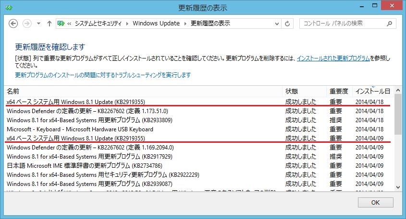
Task: Select 更新履歴の表示 breadcrumb
Action: point(210,23)
